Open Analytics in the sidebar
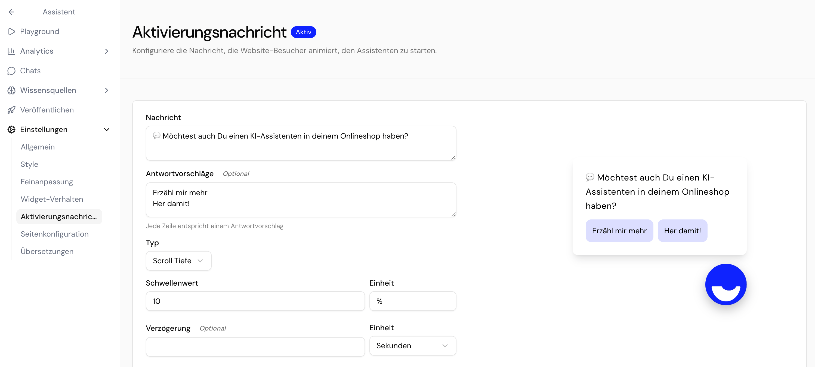This screenshot has width=815, height=367. pos(37,51)
